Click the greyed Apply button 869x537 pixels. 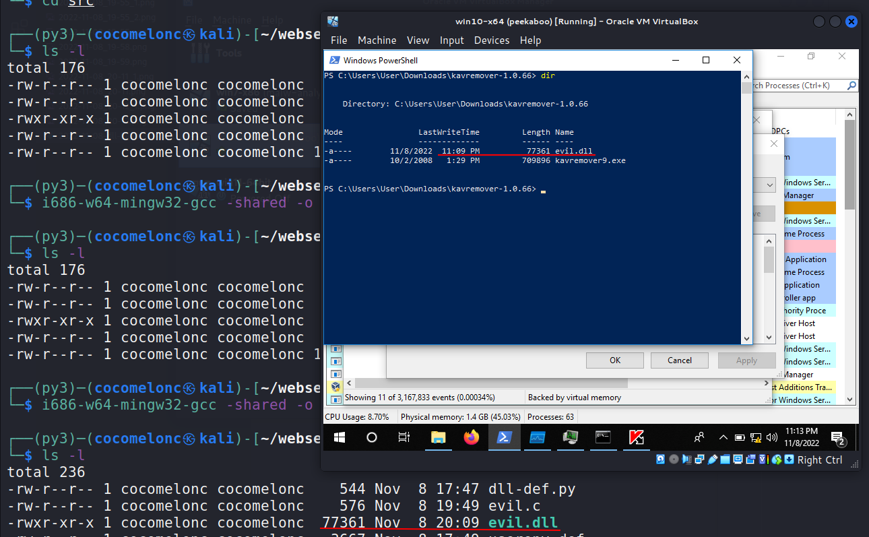[746, 360]
